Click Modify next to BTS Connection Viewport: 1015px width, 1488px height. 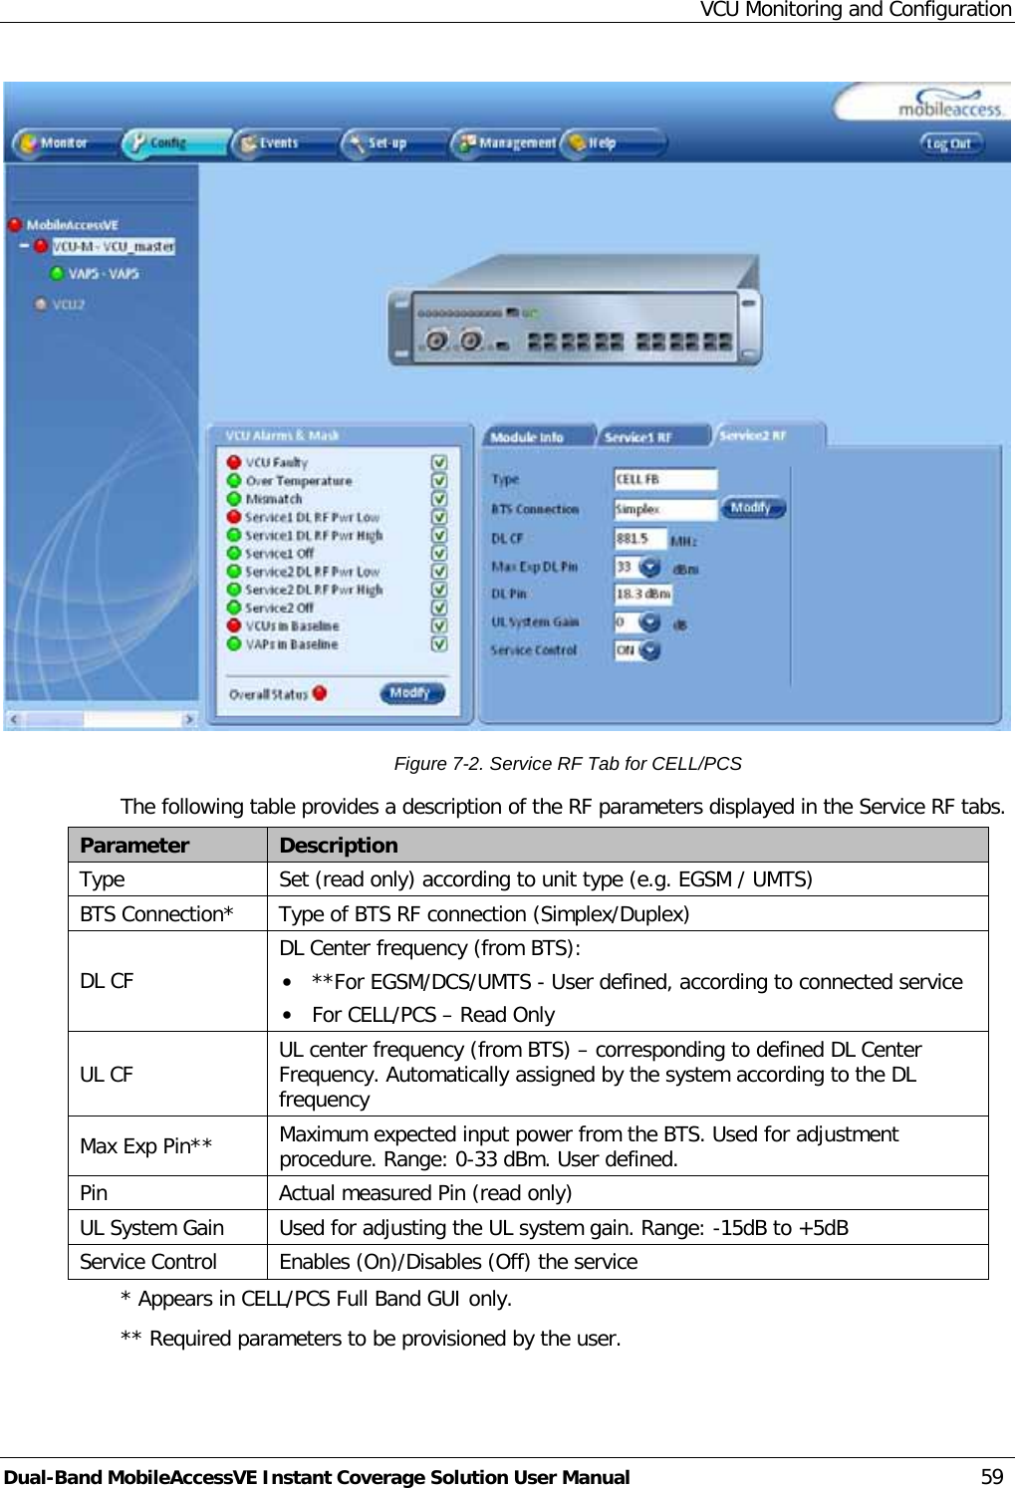(753, 508)
